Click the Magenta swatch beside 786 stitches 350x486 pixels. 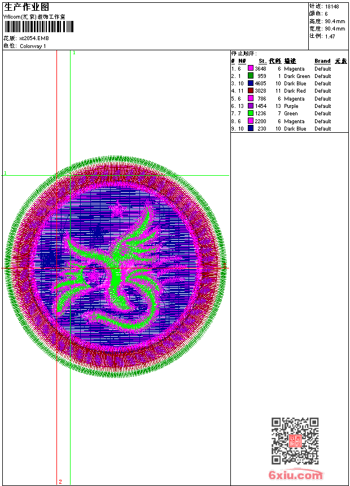click(x=251, y=98)
